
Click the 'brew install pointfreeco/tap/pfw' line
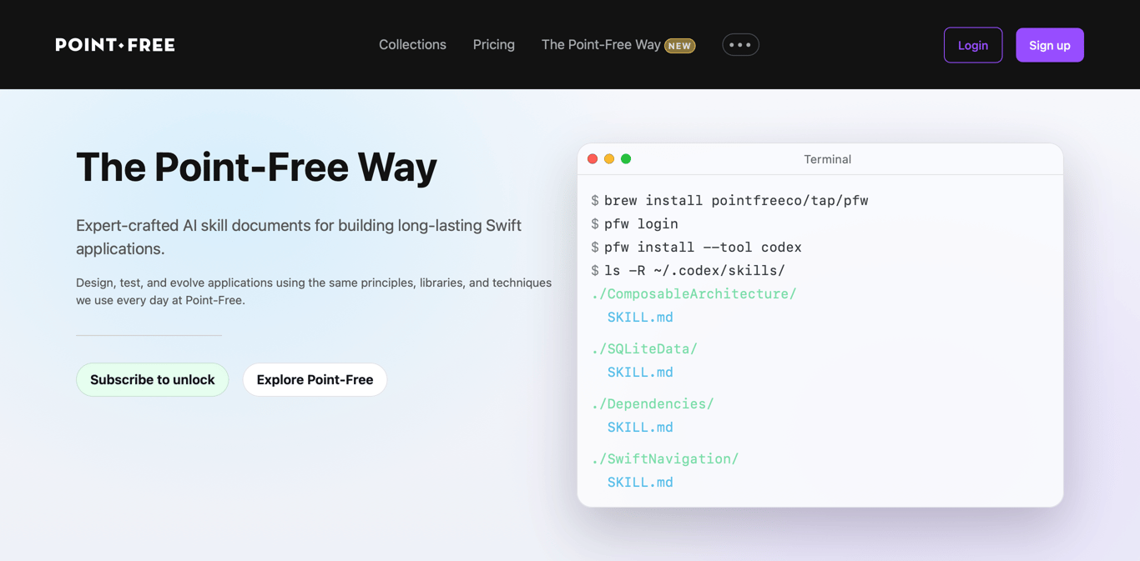click(729, 200)
